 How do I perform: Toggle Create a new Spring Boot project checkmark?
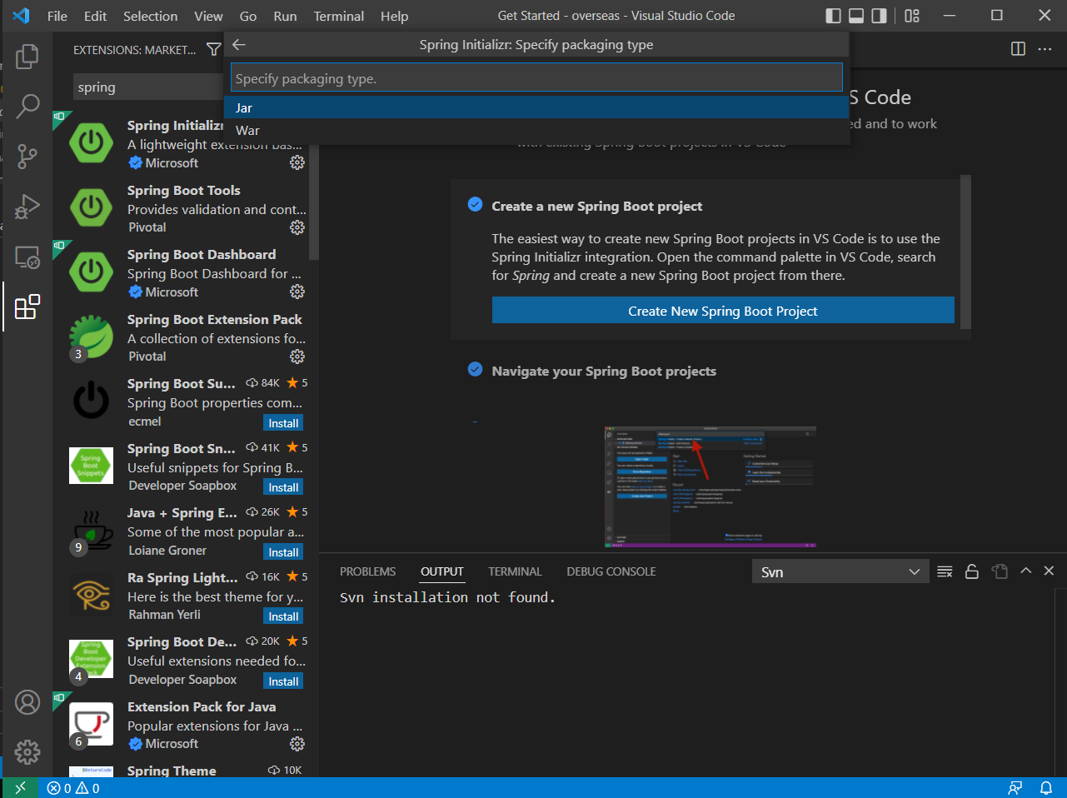[475, 204]
